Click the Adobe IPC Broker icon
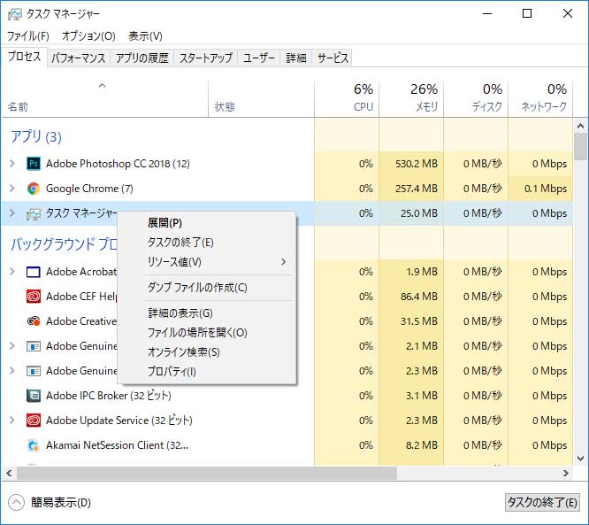 tap(34, 396)
